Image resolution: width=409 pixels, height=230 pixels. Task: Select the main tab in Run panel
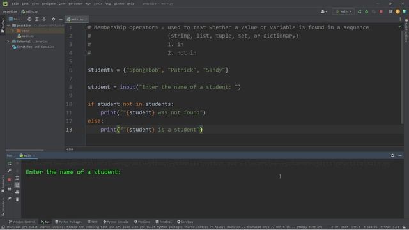point(27,155)
